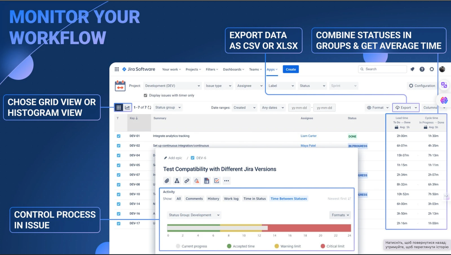Click the translate icon on the right edge
Screen dimensions: 451x255
point(444,85)
